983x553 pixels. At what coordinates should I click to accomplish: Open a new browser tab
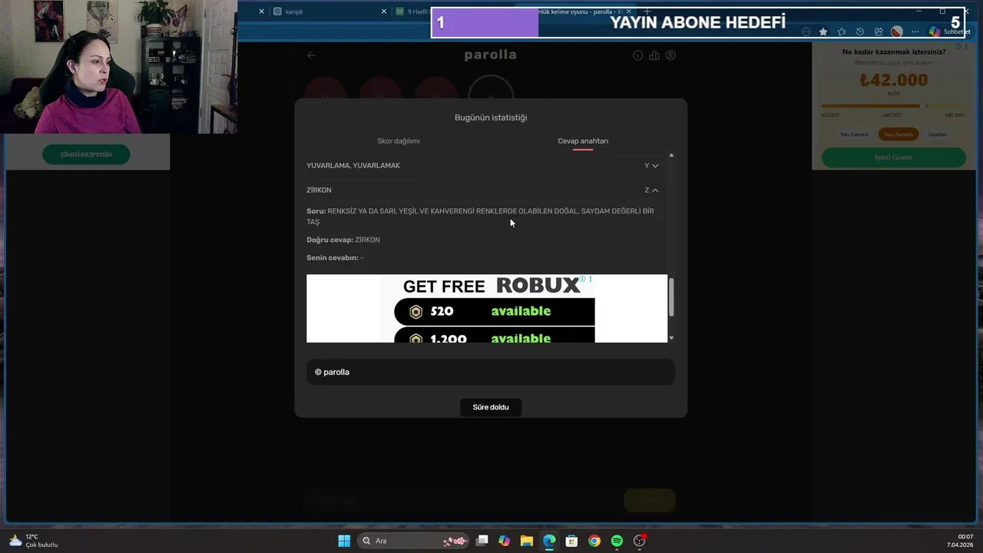(647, 12)
